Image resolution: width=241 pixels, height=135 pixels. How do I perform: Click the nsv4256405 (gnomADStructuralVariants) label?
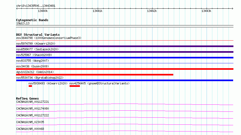click(99, 83)
